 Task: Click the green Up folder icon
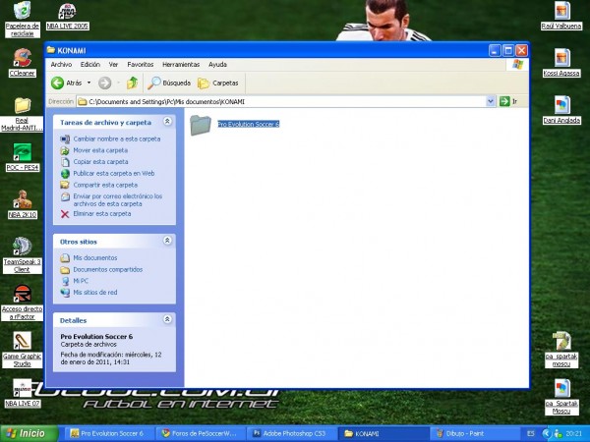(132, 83)
